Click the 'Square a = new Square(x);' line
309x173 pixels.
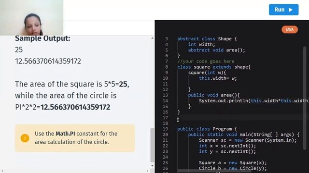point(233,163)
